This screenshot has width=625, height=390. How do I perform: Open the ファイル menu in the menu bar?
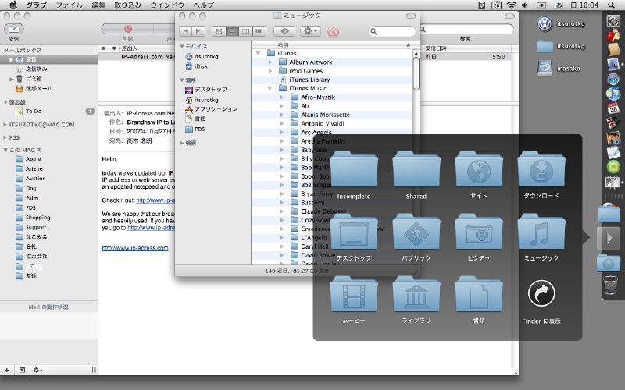coord(69,5)
